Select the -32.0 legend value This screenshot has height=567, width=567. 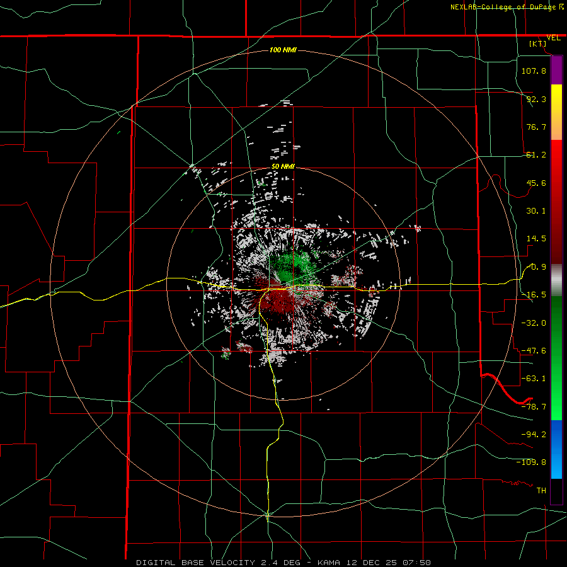tap(534, 323)
